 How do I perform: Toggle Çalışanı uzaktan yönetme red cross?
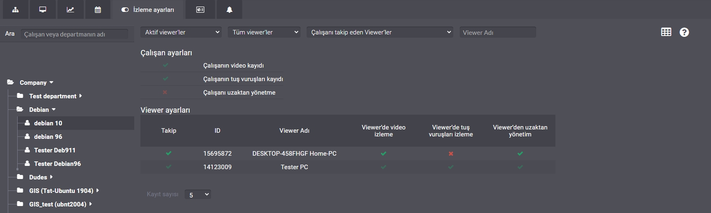165,92
